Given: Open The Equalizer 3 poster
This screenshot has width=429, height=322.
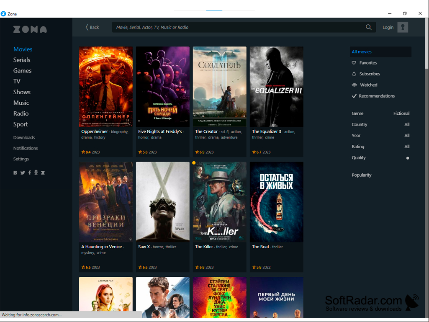Looking at the screenshot, I should click(x=276, y=87).
